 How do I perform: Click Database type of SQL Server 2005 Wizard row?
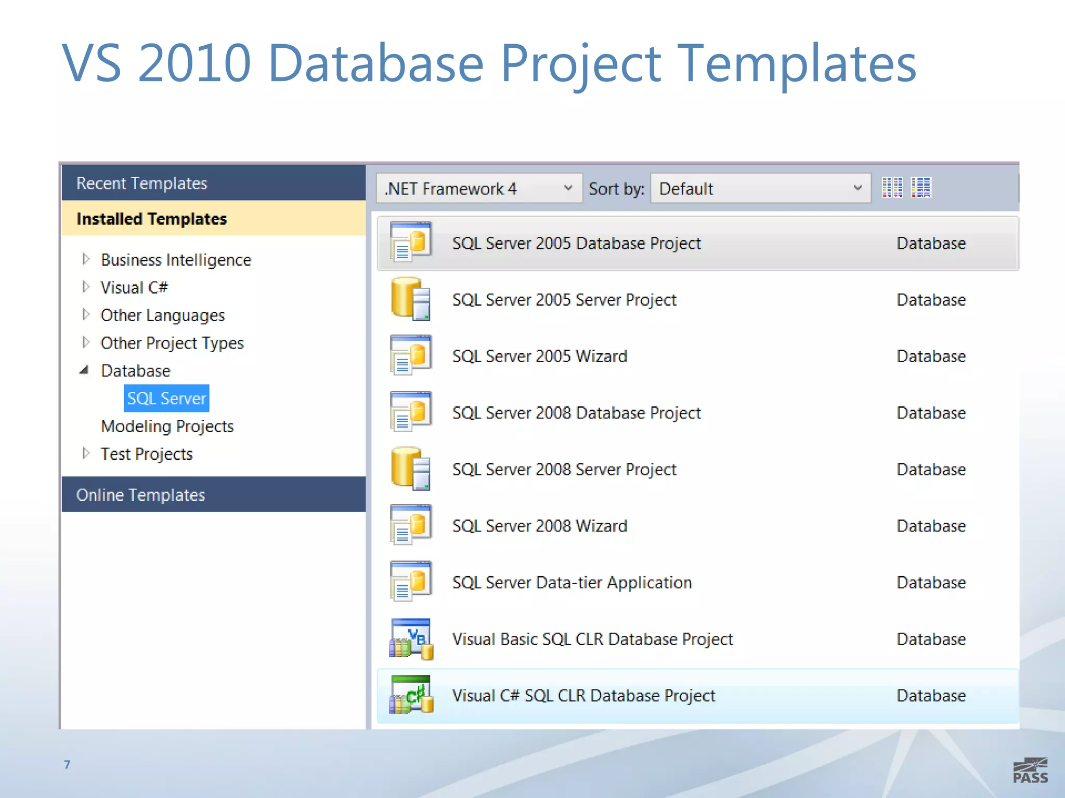coord(931,356)
